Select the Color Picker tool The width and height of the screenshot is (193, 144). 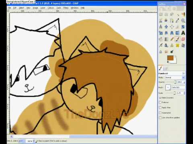[x=178, y=20]
